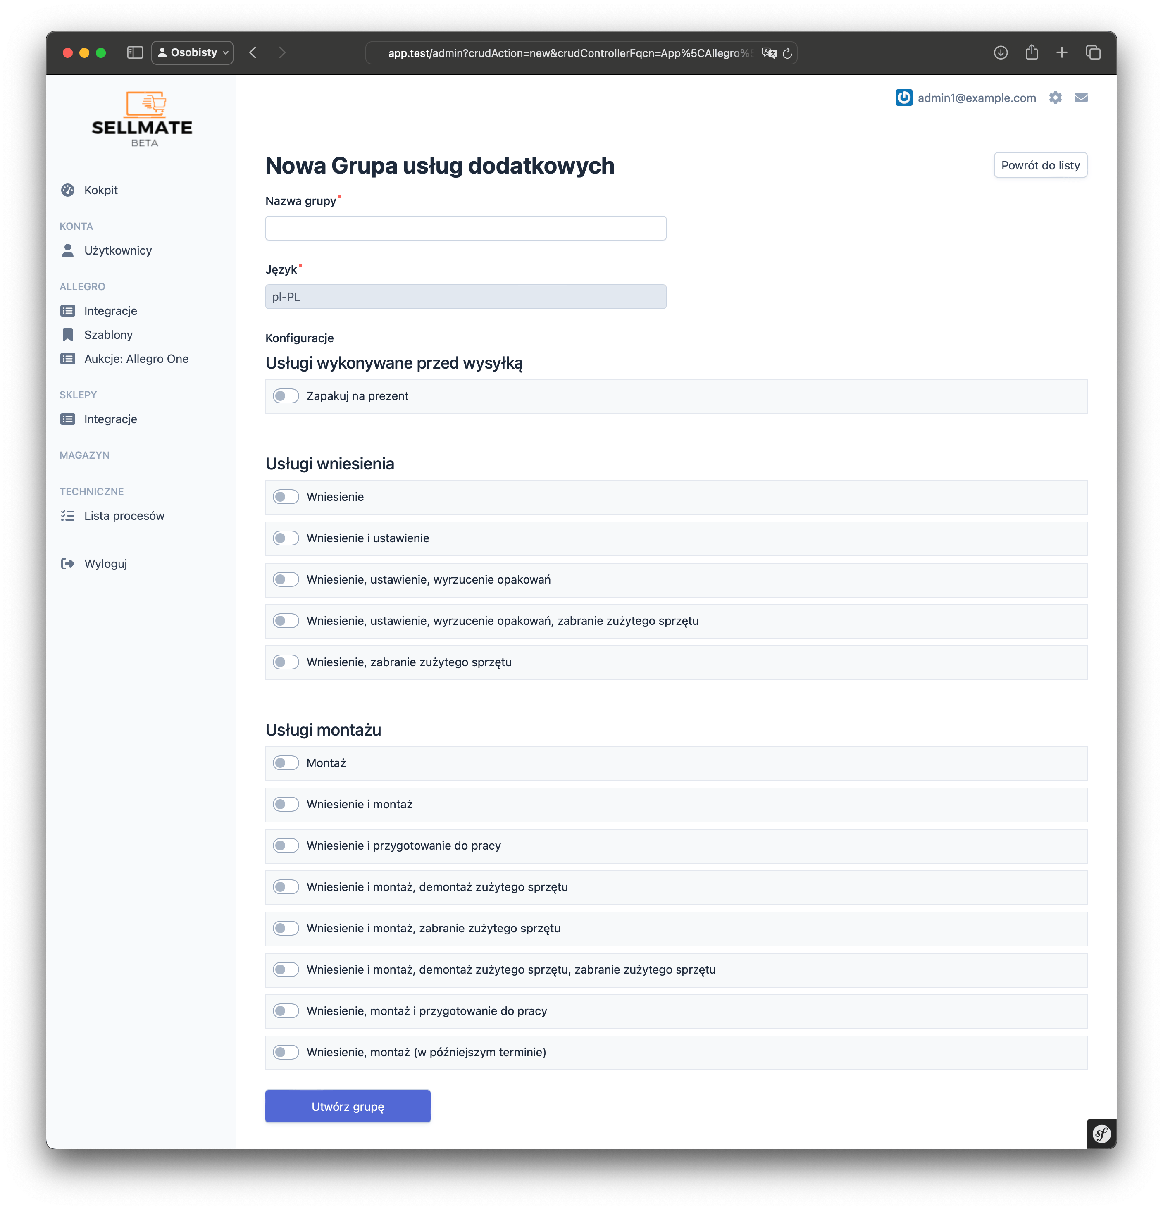The image size is (1163, 1210).
Task: Click Allegro Integracje list icon
Action: click(68, 311)
